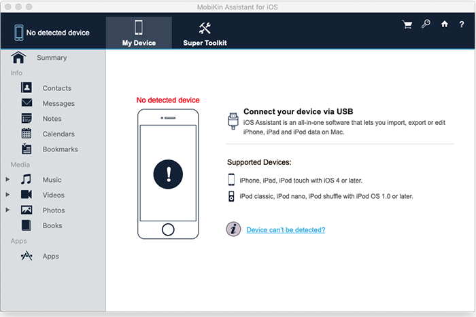Click the phone outline home button circle
The height and width of the screenshot is (317, 476).
coord(168,229)
